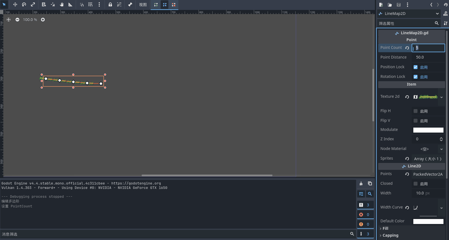Open the node documentation
The image size is (449, 240).
445,14
